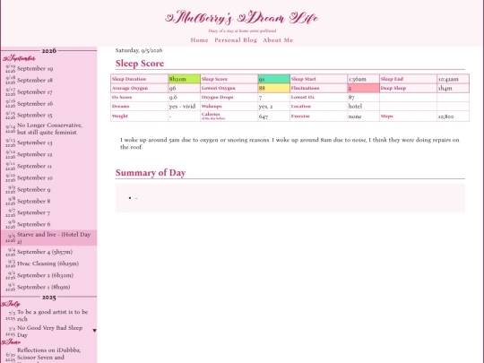Screen dimensions: 484x363
Task: Click the 2026 year heading
Action: [x=49, y=50]
